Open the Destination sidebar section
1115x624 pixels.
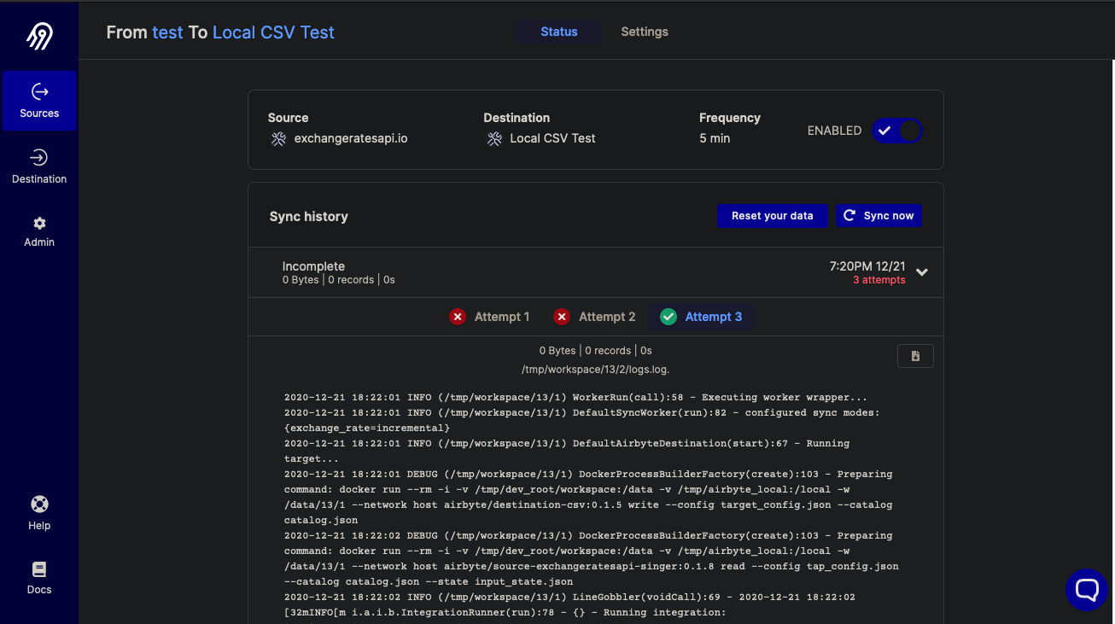(39, 166)
